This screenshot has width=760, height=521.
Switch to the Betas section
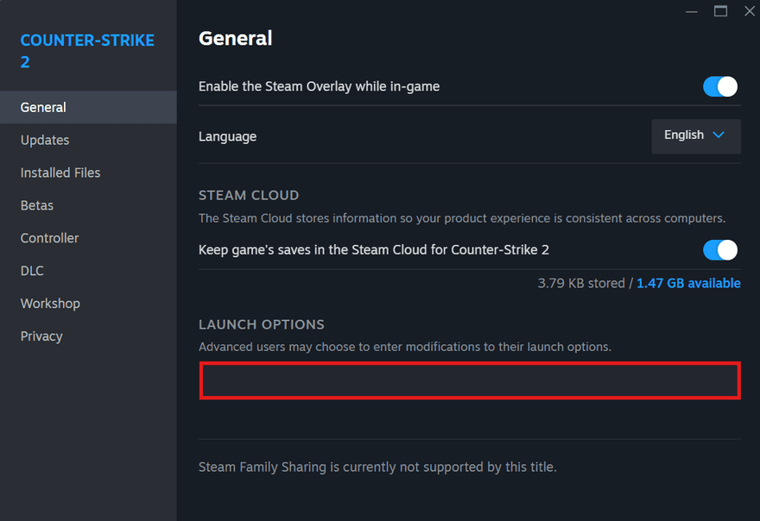(36, 205)
